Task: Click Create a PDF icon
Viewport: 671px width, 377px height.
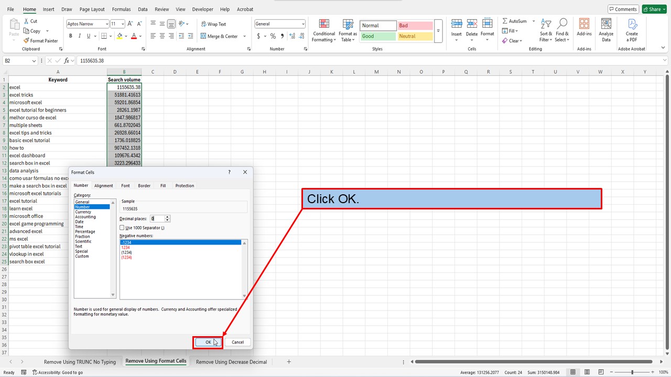Action: 632,30
